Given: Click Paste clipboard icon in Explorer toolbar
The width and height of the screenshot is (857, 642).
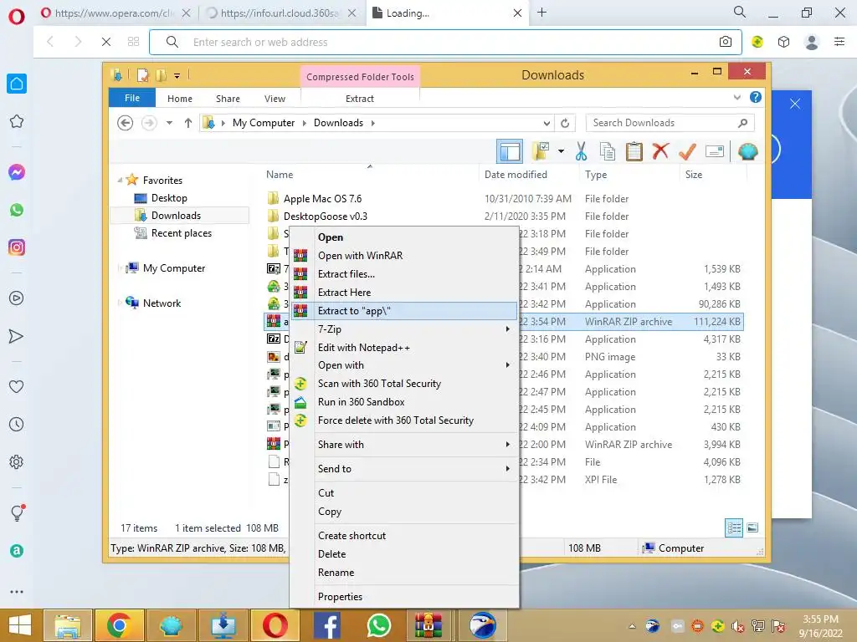Looking at the screenshot, I should pyautogui.click(x=634, y=151).
